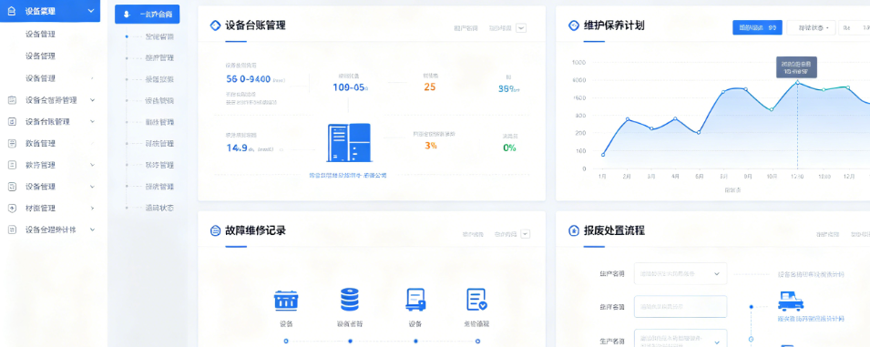The height and width of the screenshot is (347, 870).
Task: Click the blue link text below truck icon
Action: tap(811, 319)
